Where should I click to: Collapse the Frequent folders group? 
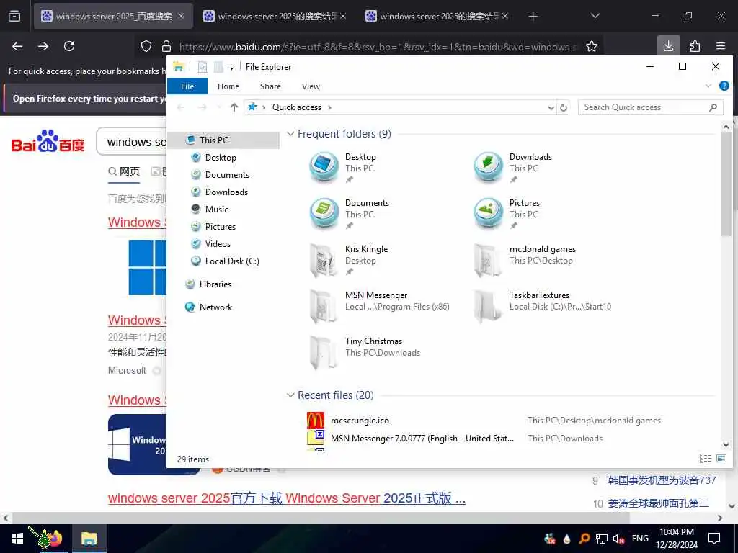pyautogui.click(x=291, y=134)
